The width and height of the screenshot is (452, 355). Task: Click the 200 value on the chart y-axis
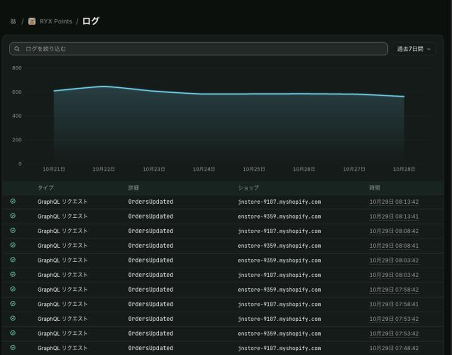tap(17, 140)
